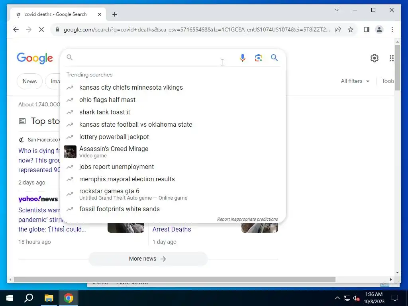
Task: Click the yahoo!news source logo
Action: 38,199
